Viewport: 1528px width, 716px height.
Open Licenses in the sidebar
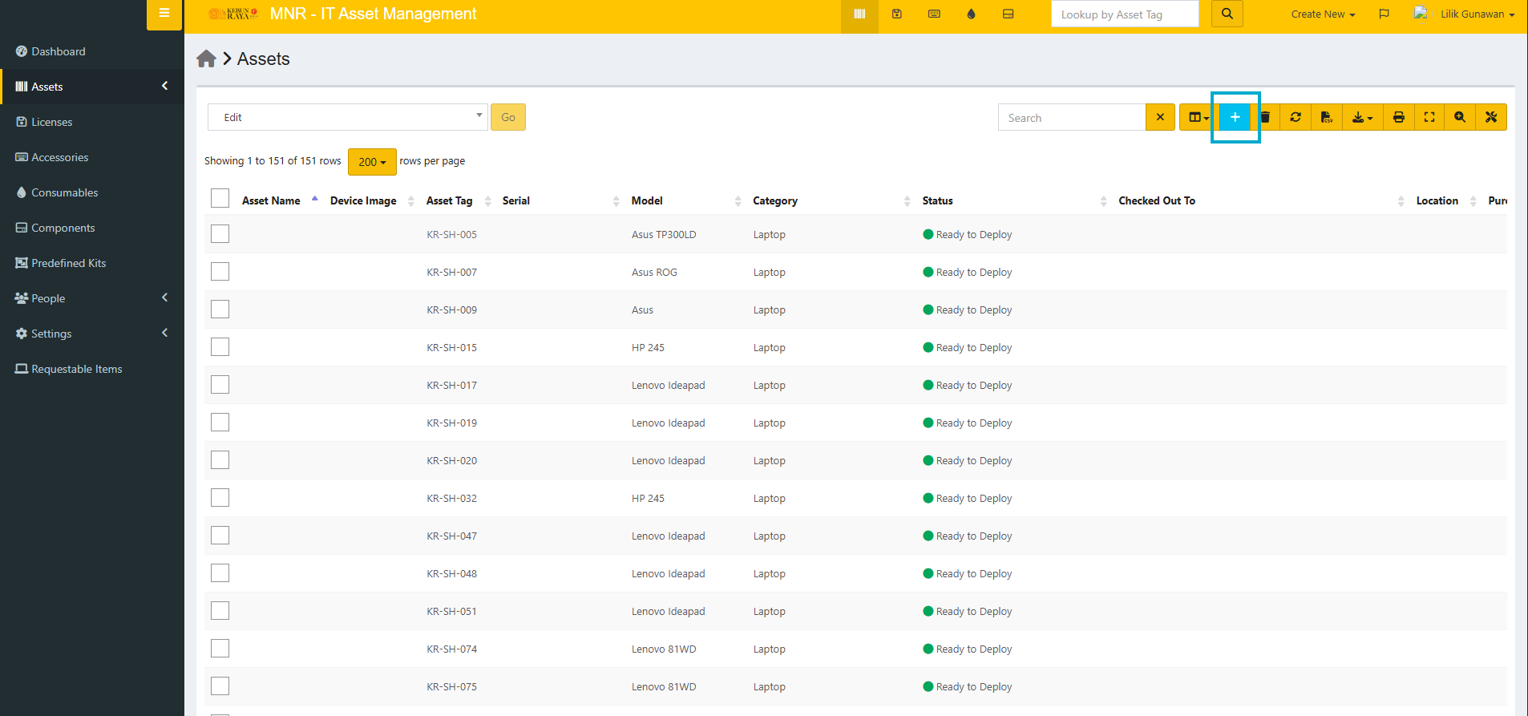52,122
